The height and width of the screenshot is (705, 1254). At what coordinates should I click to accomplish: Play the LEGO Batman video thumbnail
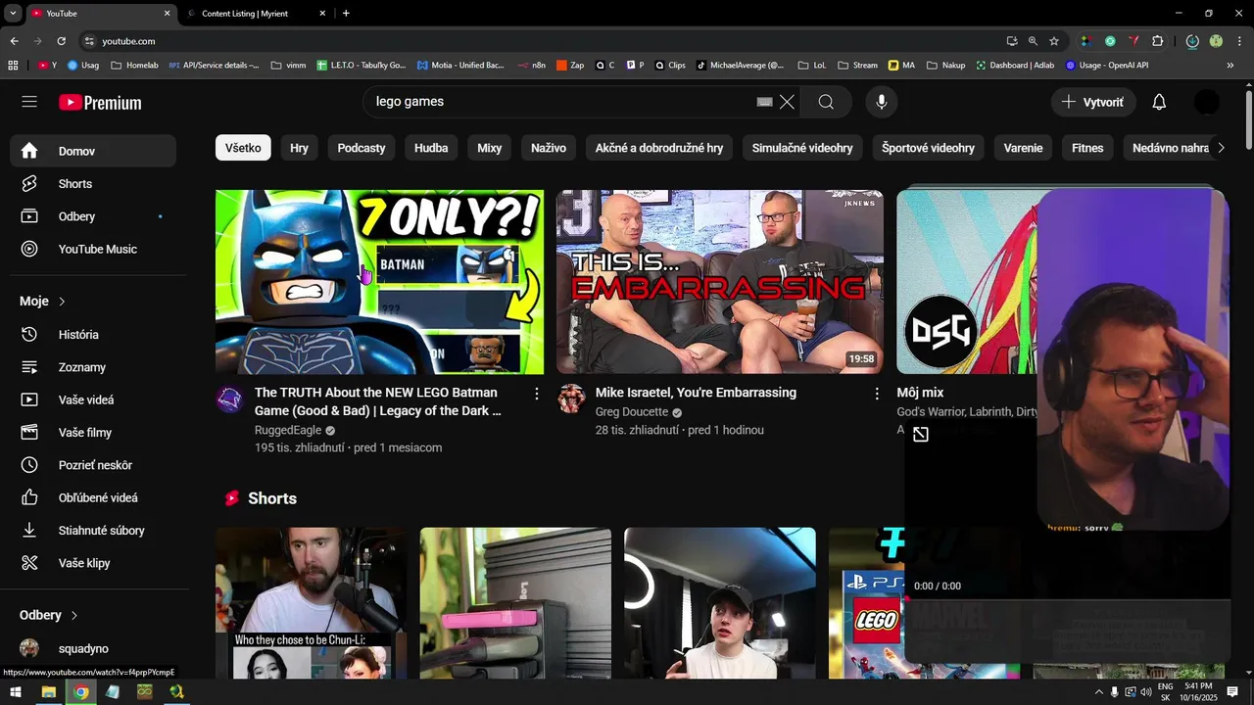pyautogui.click(x=379, y=282)
